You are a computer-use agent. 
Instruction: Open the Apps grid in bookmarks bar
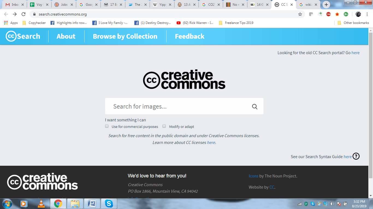(x=11, y=23)
